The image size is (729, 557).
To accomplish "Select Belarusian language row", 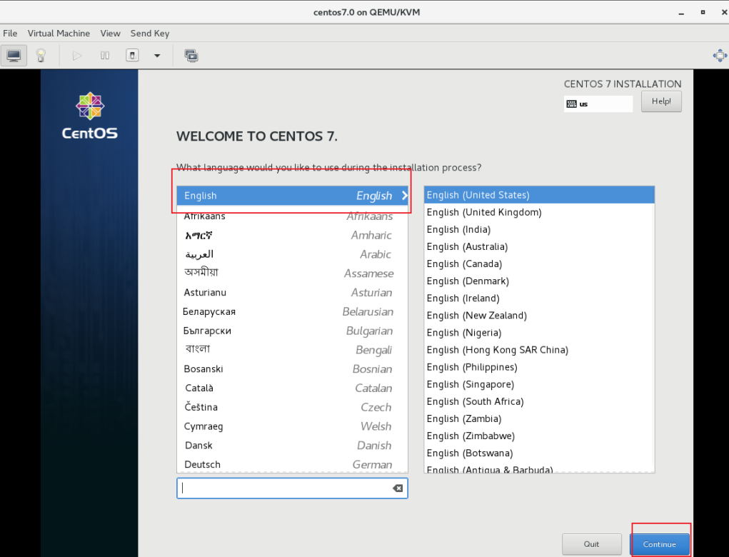I will [293, 311].
